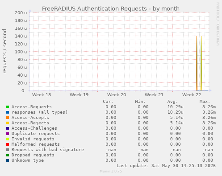Select the 'Unknown type' legend label
The image size is (222, 176).
tap(28, 160)
